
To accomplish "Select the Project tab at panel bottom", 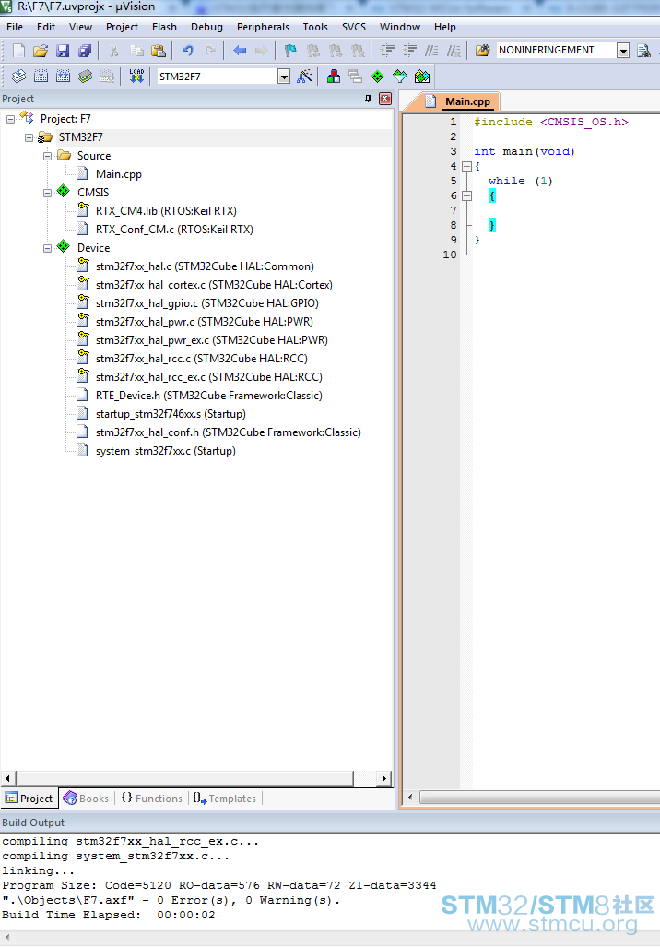I will (x=29, y=799).
